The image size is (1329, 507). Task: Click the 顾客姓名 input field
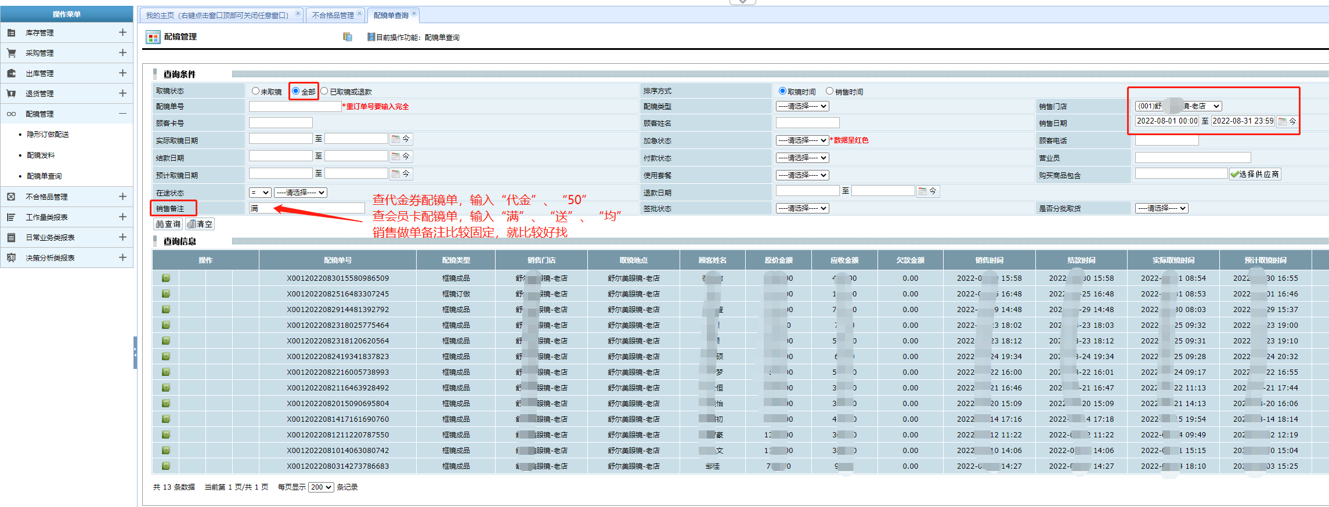pyautogui.click(x=807, y=123)
